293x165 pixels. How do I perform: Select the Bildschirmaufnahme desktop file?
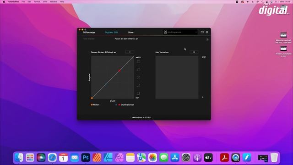click(283, 38)
